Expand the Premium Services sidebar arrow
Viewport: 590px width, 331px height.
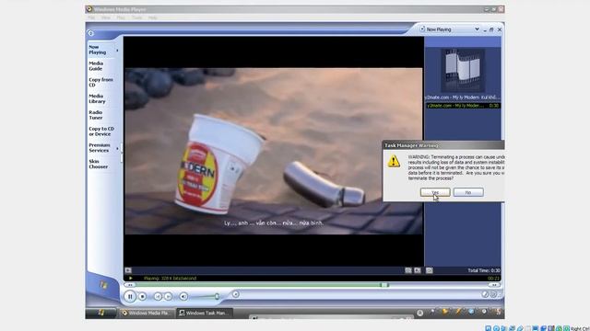(117, 148)
